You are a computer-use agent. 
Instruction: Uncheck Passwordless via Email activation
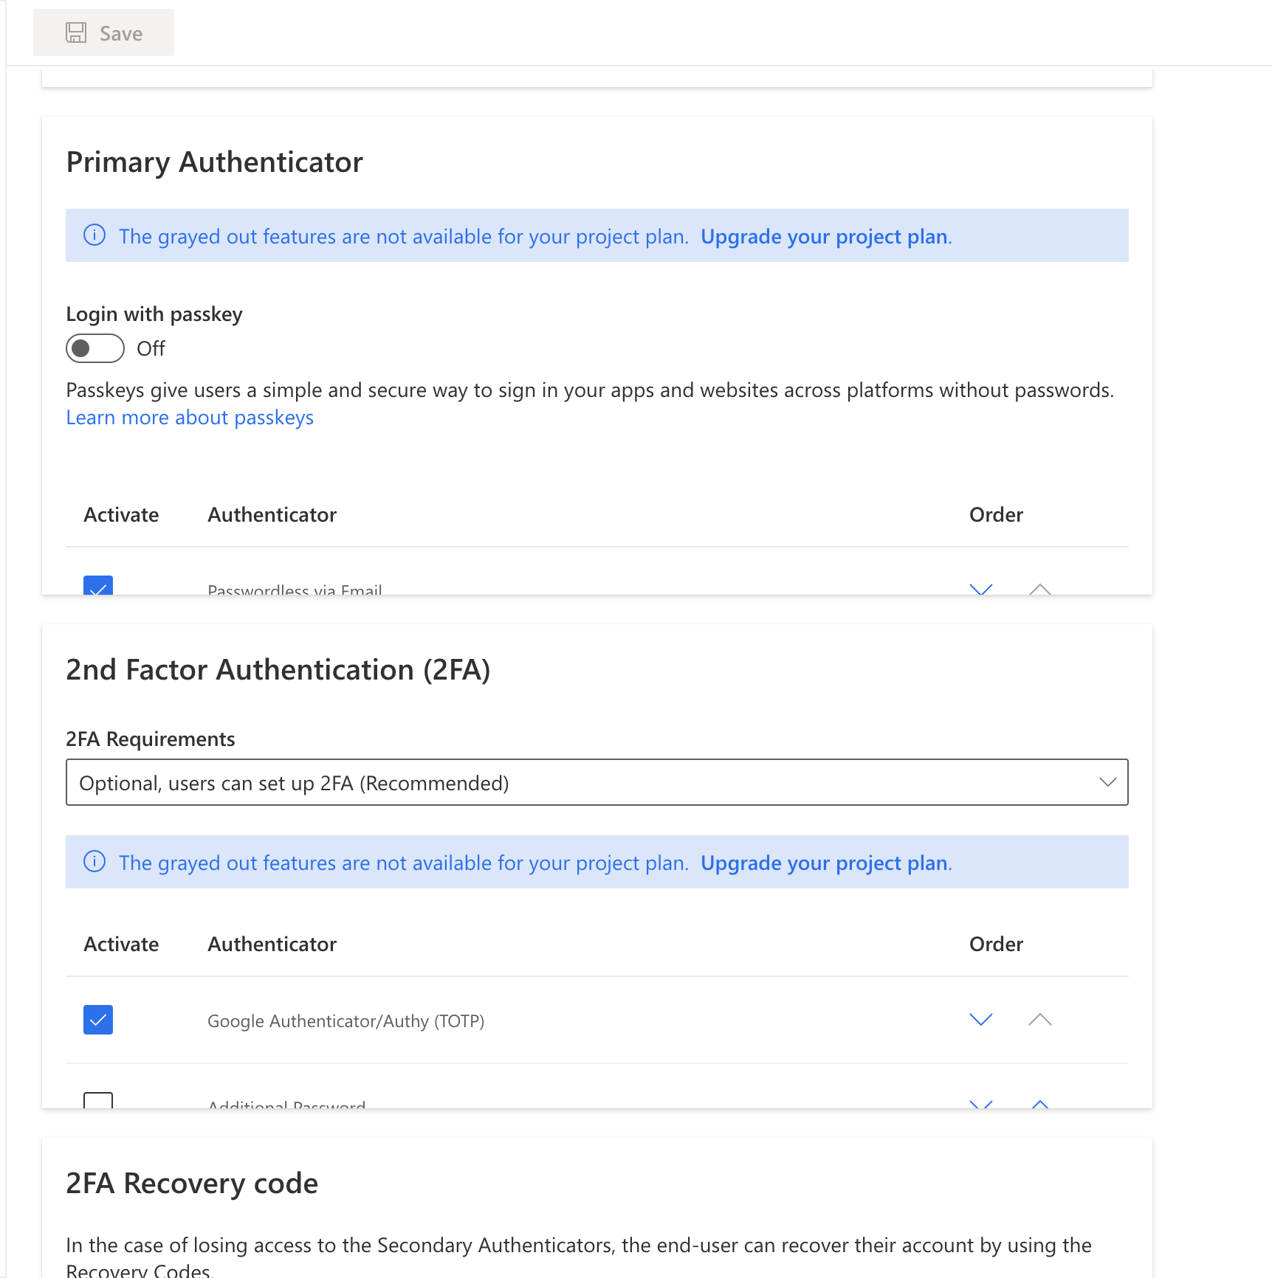click(x=97, y=588)
